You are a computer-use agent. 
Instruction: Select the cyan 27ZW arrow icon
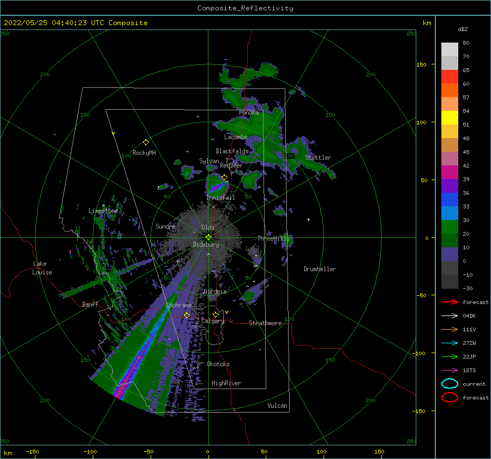(x=450, y=343)
